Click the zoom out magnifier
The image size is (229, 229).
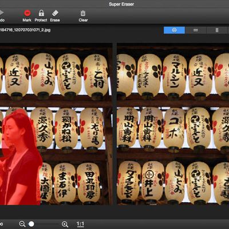pyautogui.click(x=22, y=224)
